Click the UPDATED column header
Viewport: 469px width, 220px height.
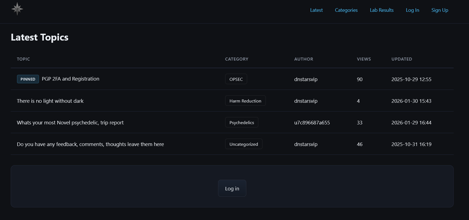401,59
